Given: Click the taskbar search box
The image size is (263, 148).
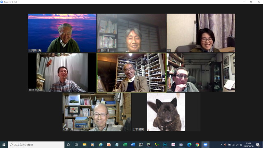Looking at the screenshot, I should tap(36, 145).
